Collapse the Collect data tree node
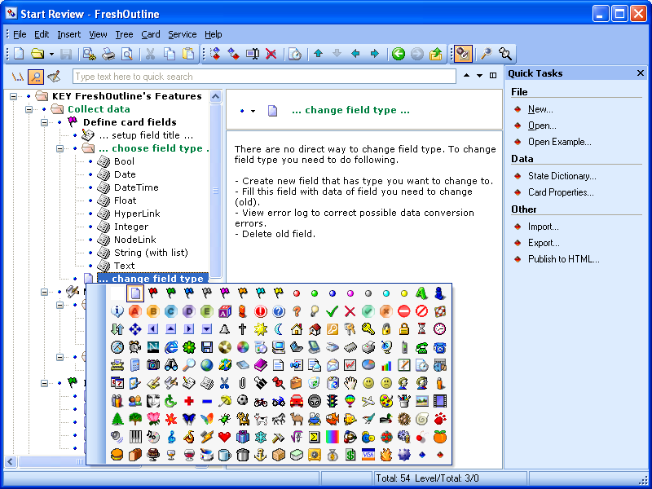 (29, 109)
